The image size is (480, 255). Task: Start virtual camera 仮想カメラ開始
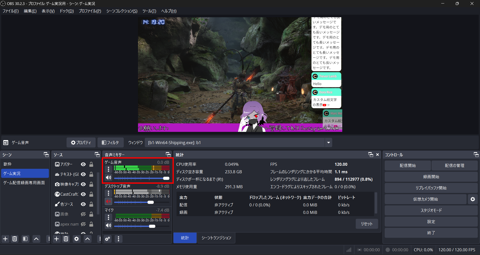425,199
